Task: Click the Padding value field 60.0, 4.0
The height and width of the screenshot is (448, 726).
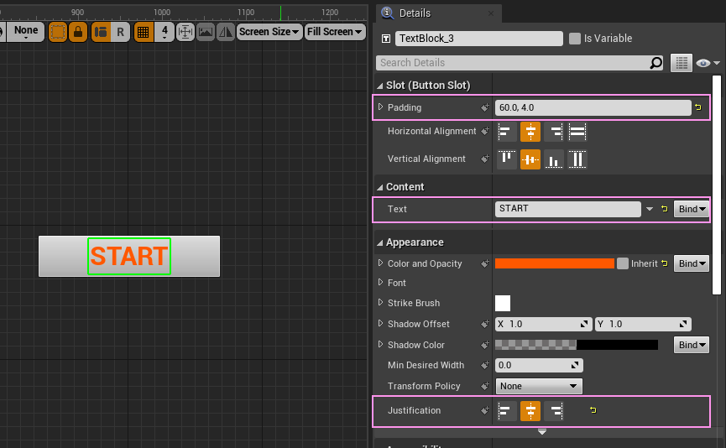Action: [593, 107]
